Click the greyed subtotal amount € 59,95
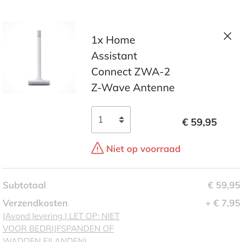Screen dimensions: 251x242 click(x=224, y=185)
